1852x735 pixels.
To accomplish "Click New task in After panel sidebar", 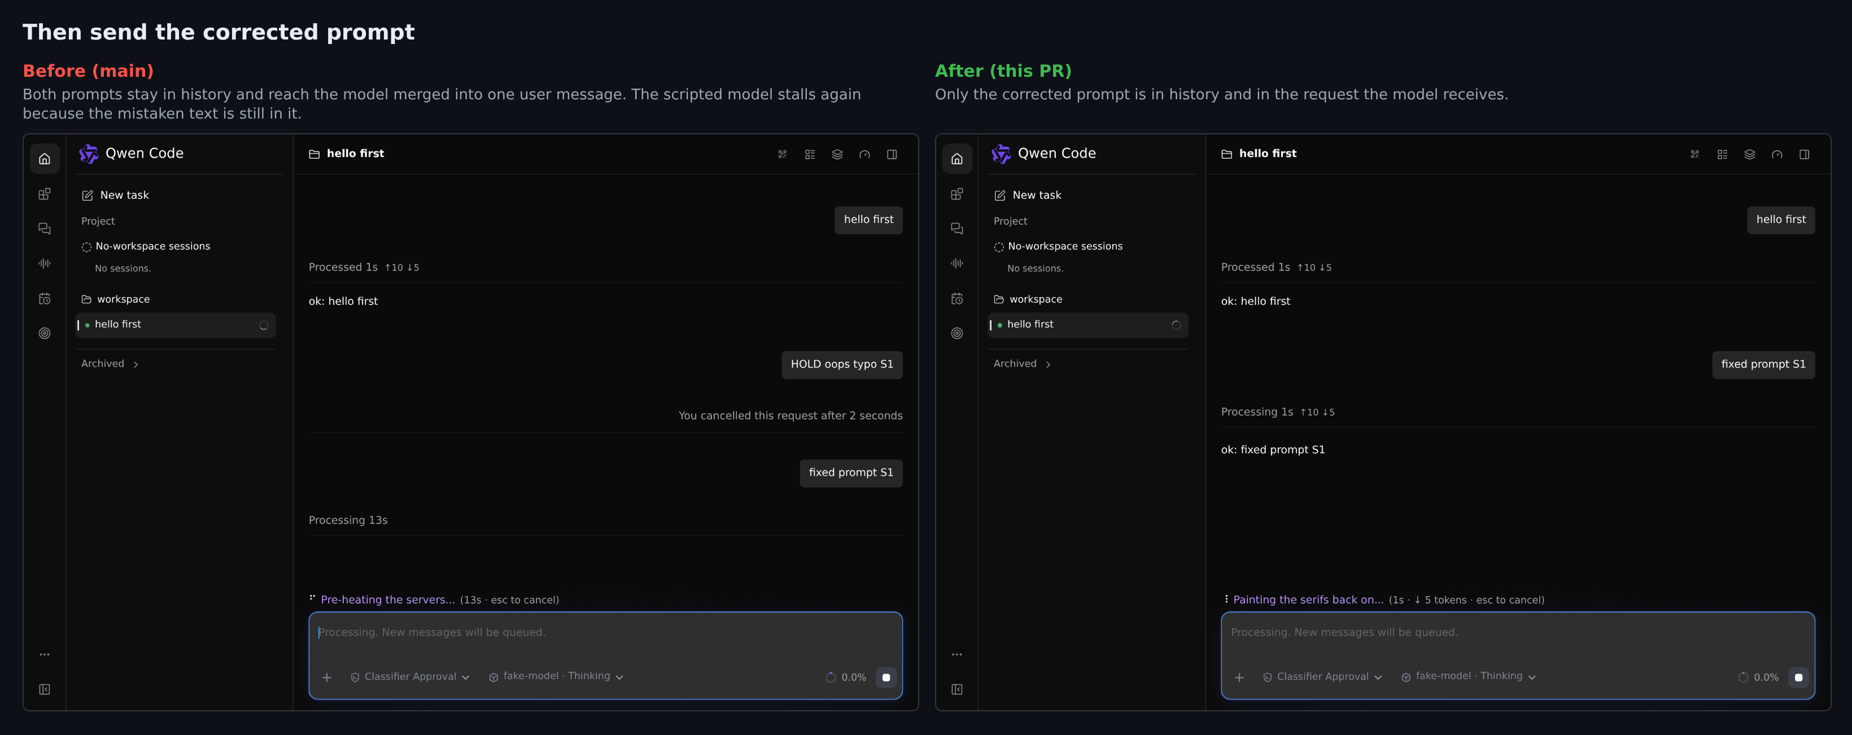I will 1028,195.
